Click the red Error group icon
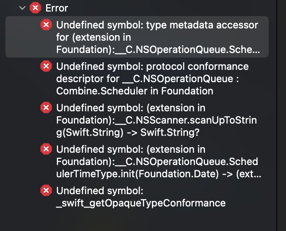Viewport: 286px width, 231px height. pyautogui.click(x=35, y=7)
